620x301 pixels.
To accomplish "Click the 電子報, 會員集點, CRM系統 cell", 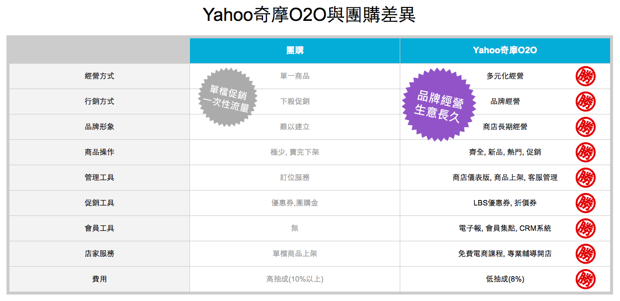I will (505, 228).
